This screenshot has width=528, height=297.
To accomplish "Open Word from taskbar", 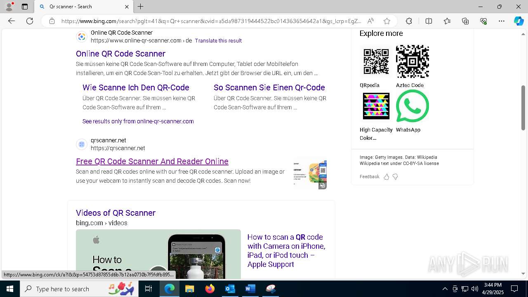I will click(250, 289).
